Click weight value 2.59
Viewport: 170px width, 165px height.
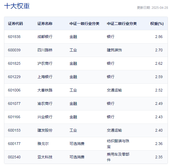coord(159,77)
